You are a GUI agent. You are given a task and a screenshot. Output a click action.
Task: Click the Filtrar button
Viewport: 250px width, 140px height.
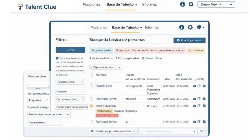tap(70, 50)
